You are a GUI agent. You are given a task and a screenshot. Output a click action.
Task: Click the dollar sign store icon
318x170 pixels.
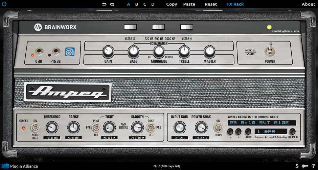pos(297,166)
